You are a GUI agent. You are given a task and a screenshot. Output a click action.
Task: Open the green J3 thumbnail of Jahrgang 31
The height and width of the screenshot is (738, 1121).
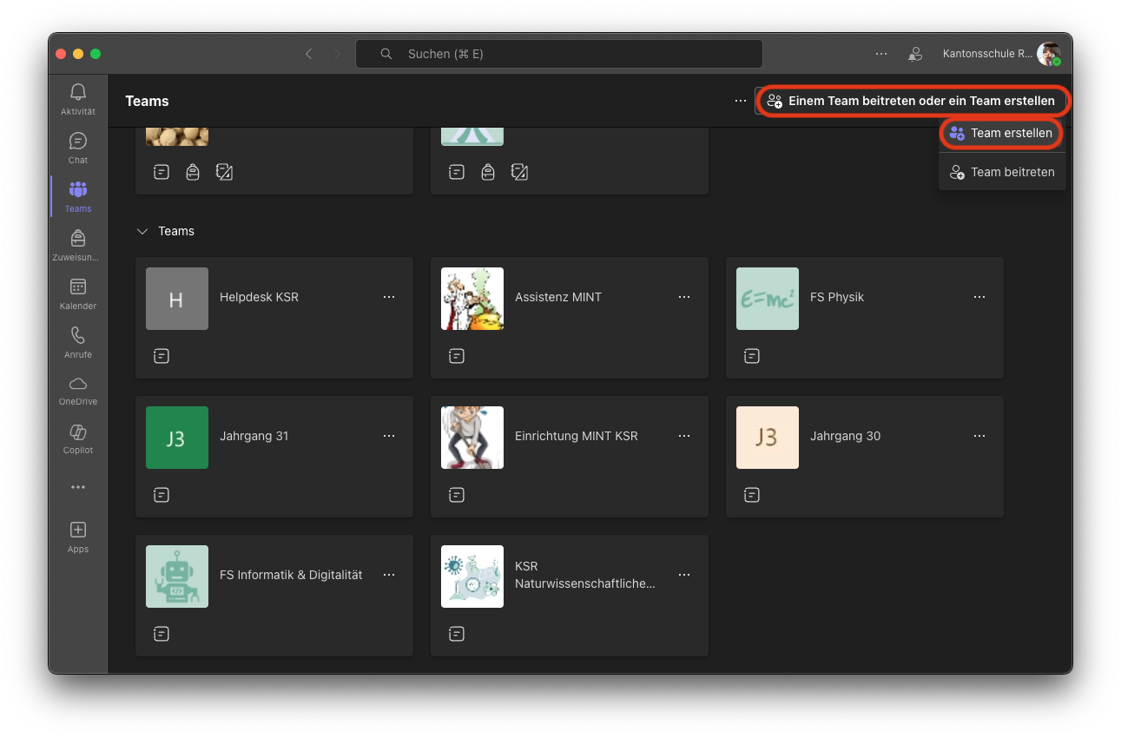[177, 438]
